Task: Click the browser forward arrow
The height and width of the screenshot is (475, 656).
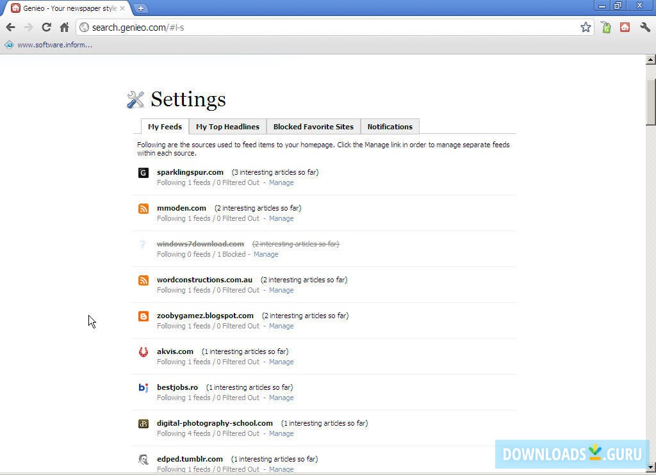Action: point(28,28)
